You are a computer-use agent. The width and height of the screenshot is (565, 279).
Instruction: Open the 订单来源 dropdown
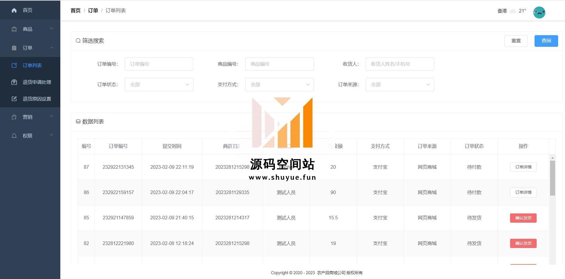tap(400, 84)
